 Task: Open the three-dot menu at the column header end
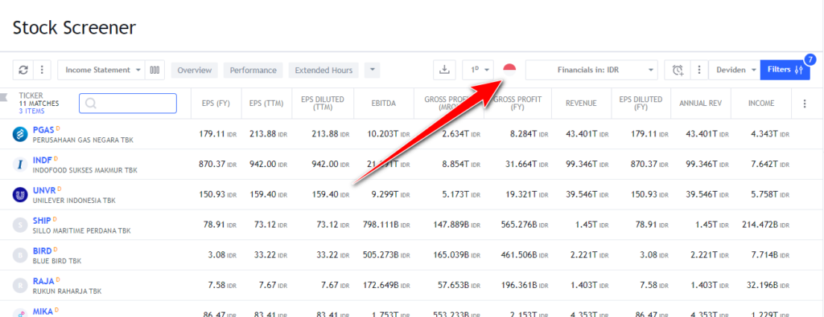click(x=804, y=104)
